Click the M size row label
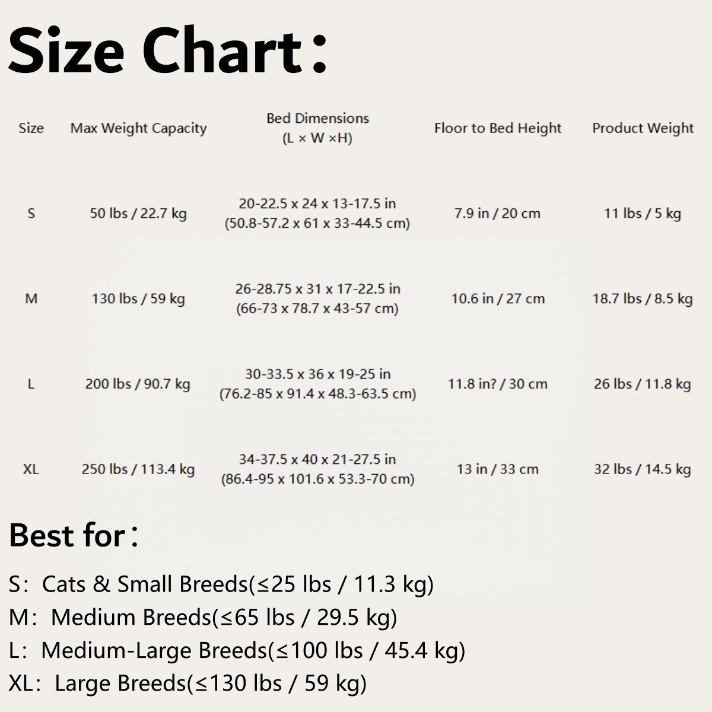712x712 pixels. pyautogui.click(x=31, y=298)
